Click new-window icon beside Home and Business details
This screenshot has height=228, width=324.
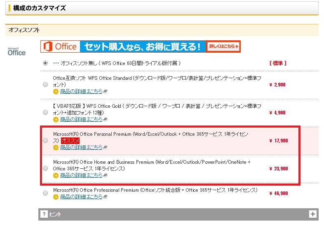[x=105, y=176]
